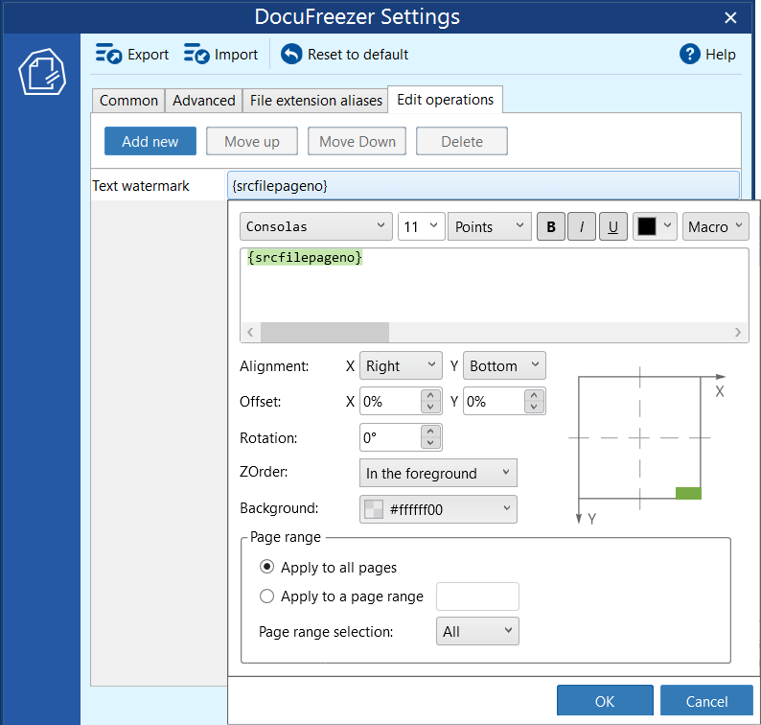Image resolution: width=761 pixels, height=725 pixels.
Task: Toggle Underline formatting button
Action: pyautogui.click(x=613, y=226)
